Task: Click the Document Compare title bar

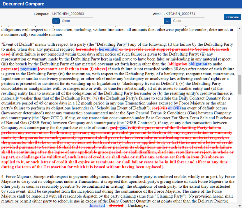Action: [23, 4]
